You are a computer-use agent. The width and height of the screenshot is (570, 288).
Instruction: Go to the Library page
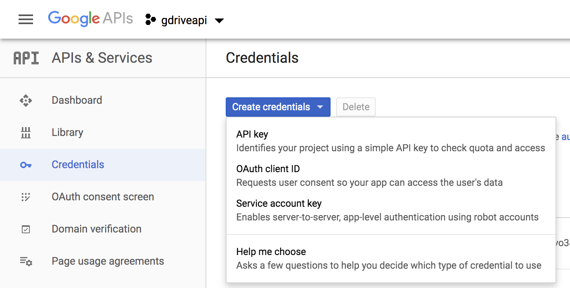coord(67,132)
